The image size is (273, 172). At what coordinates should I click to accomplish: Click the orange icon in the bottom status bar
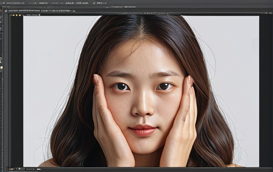pos(11,169)
